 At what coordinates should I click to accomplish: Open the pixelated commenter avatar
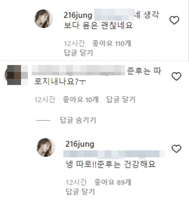pos(16,75)
